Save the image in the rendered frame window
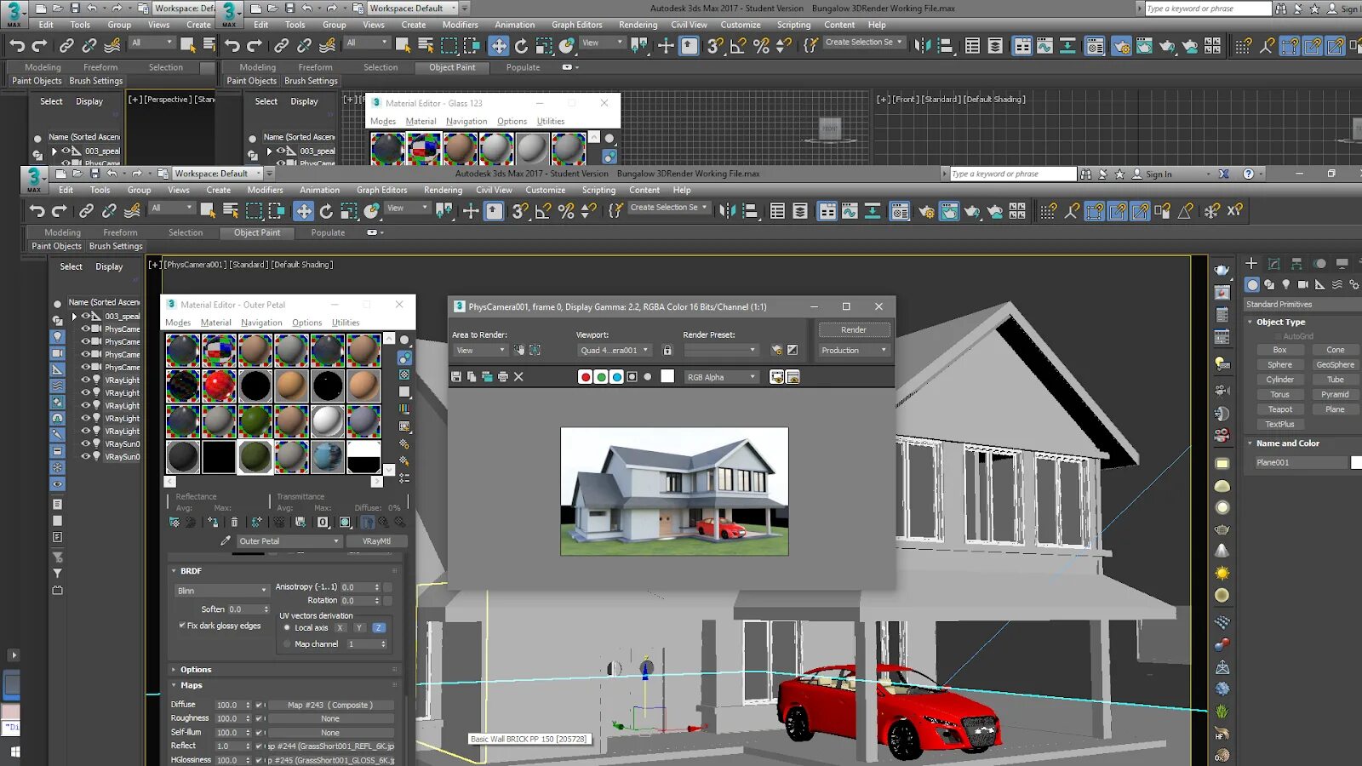Image resolution: width=1362 pixels, height=766 pixels. click(457, 376)
